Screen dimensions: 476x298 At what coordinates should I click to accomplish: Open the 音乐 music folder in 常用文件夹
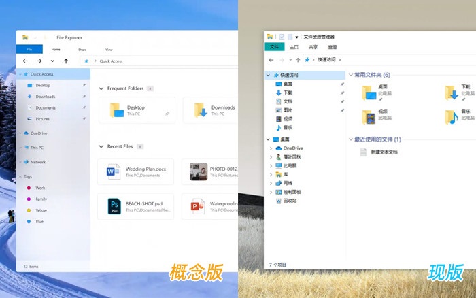click(453, 116)
